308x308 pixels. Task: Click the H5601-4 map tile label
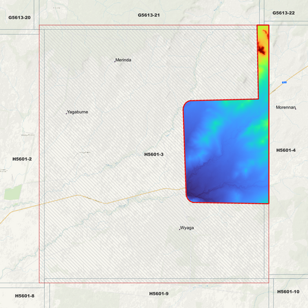[286, 150]
